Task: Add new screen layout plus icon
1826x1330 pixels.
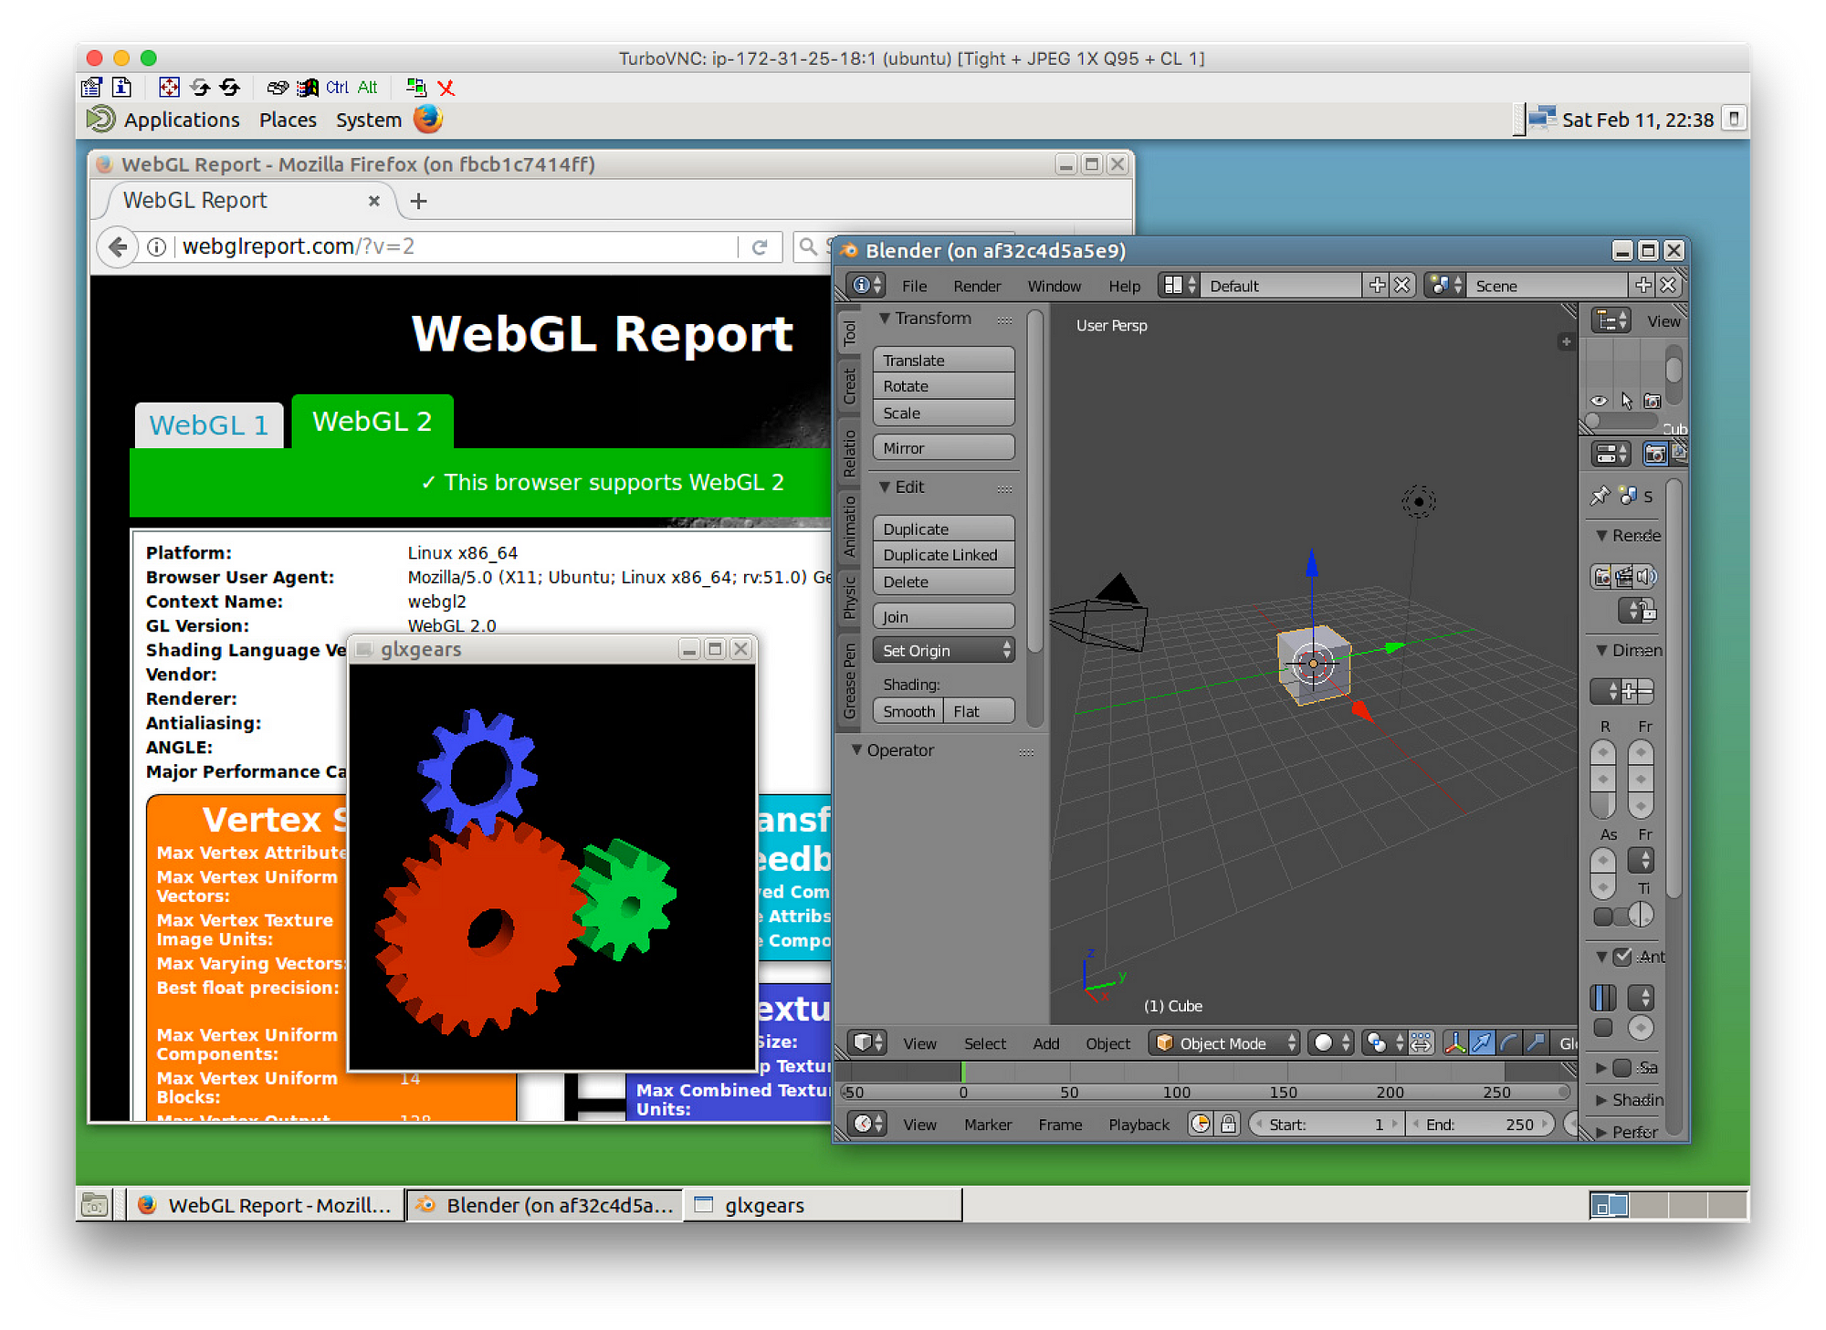Action: point(1377,286)
